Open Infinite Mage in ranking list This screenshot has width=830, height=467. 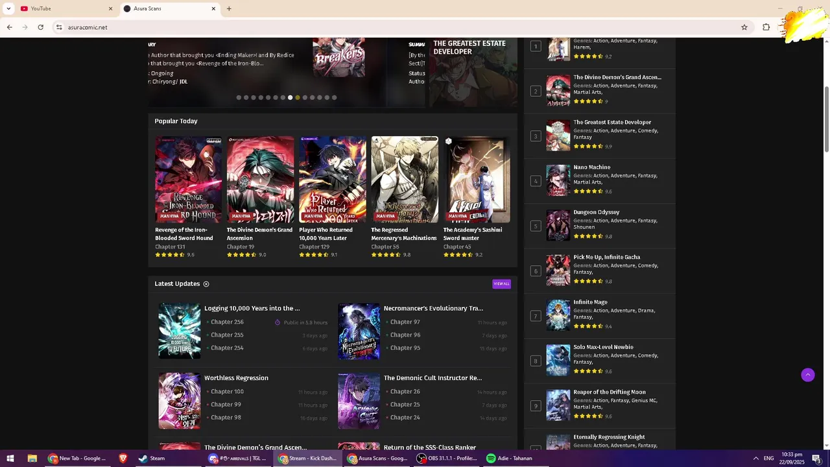coord(590,302)
